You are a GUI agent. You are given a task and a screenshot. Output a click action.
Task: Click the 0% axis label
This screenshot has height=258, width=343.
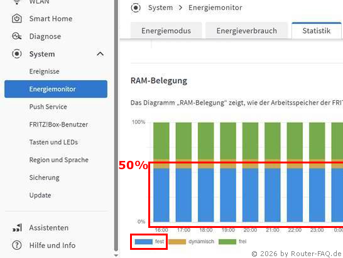[x=141, y=222]
